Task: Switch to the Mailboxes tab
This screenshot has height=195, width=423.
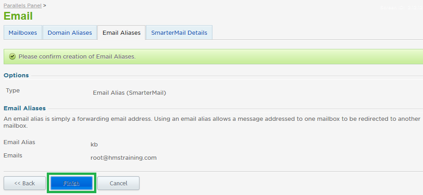Action: (x=22, y=32)
